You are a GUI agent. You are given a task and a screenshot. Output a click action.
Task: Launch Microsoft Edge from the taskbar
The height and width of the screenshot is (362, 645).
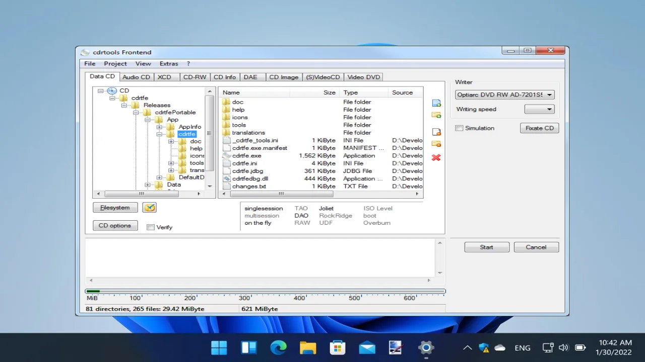278,347
